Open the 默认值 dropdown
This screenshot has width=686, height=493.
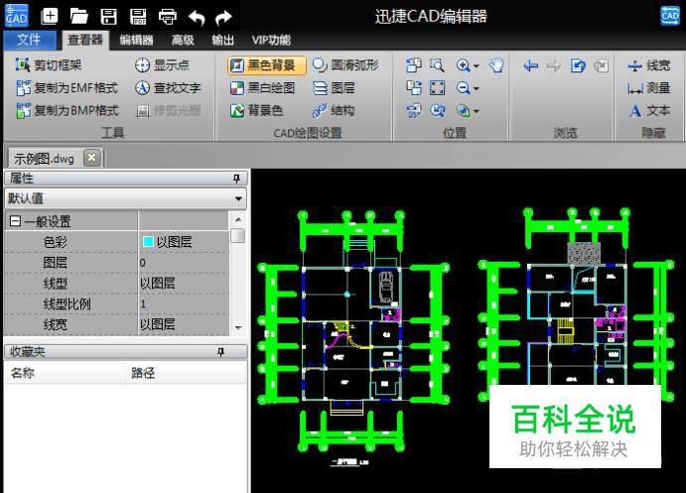pos(125,198)
